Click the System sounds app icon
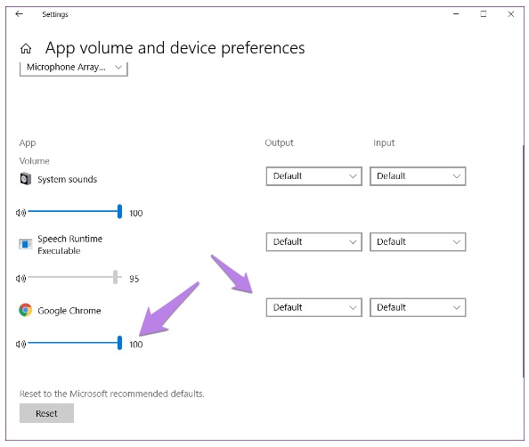 tap(26, 178)
